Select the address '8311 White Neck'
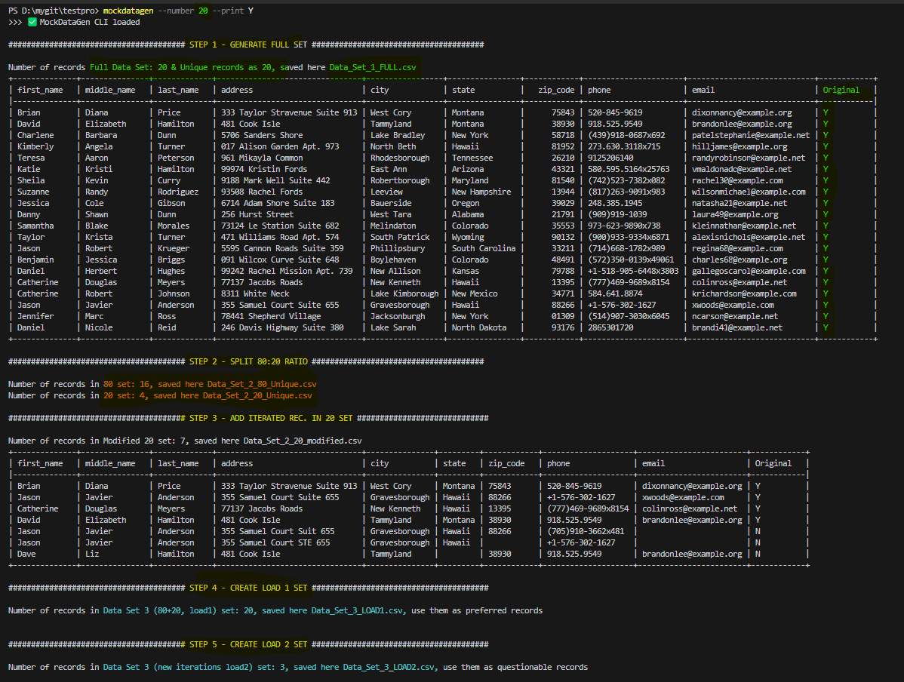The height and width of the screenshot is (682, 904). pyautogui.click(x=255, y=293)
